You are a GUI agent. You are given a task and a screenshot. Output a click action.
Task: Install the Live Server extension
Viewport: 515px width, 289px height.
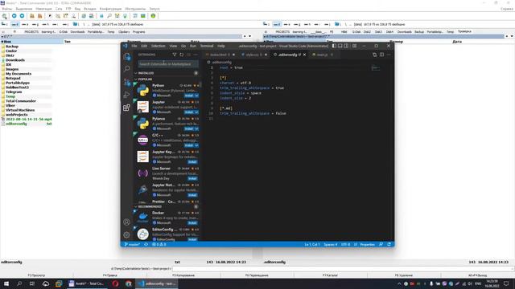pos(192,178)
